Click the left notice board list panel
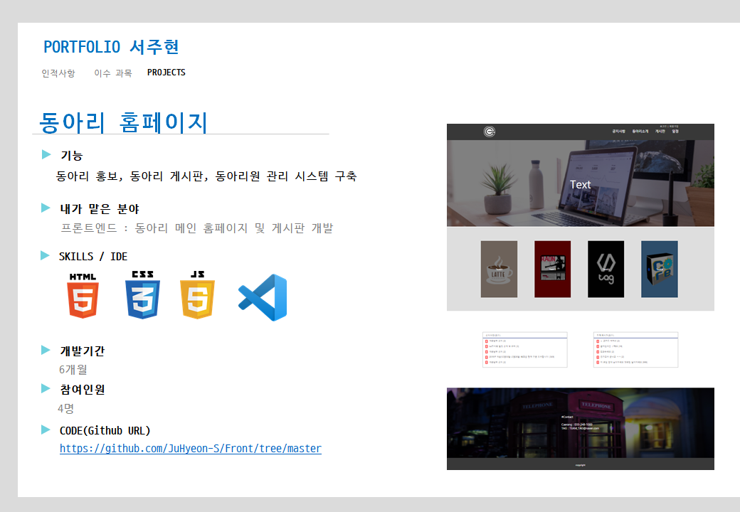 [525, 349]
